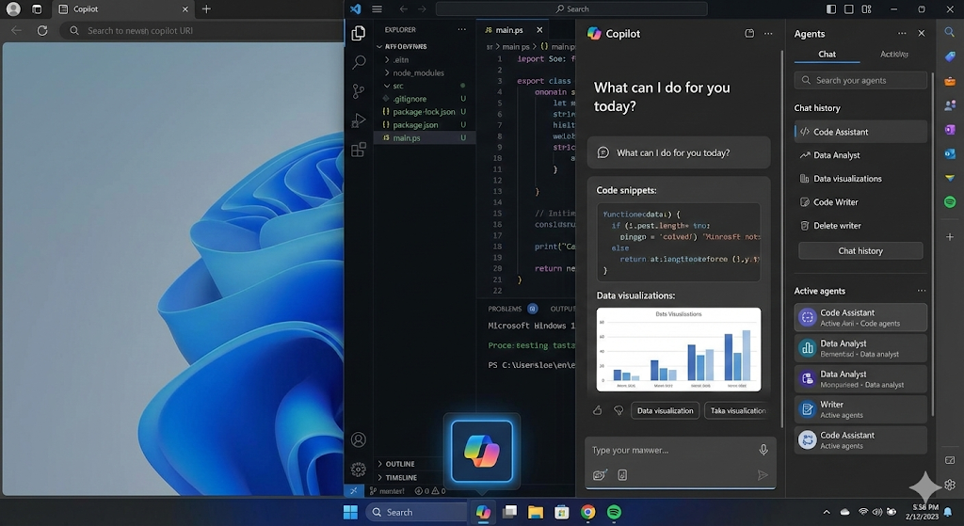Open Explorer more actions ellipsis
Screen dimensions: 964x526
461,29
